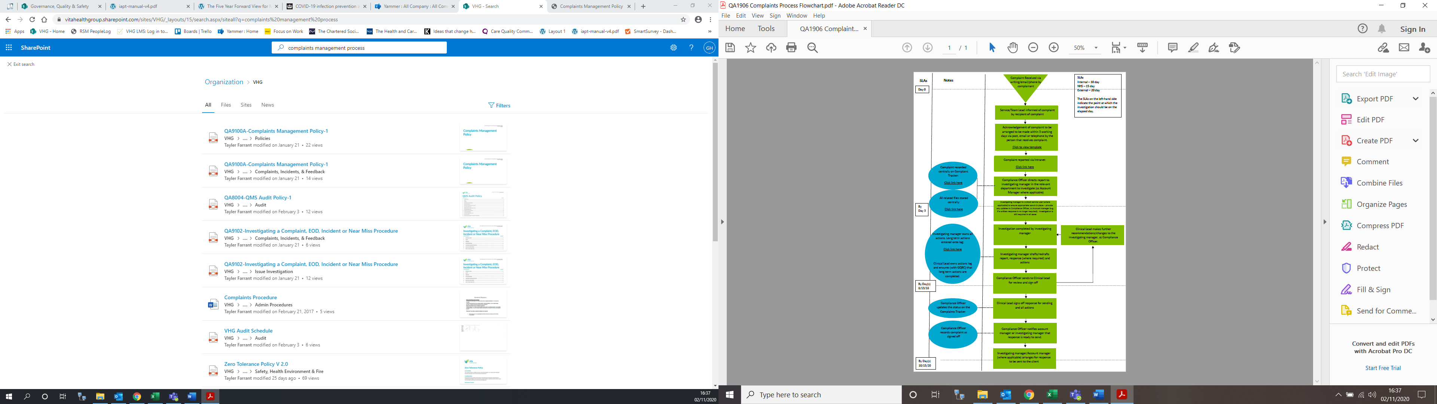The image size is (1437, 404).
Task: Open the QA8004-QMS Audit Policy-1 result
Action: [257, 198]
